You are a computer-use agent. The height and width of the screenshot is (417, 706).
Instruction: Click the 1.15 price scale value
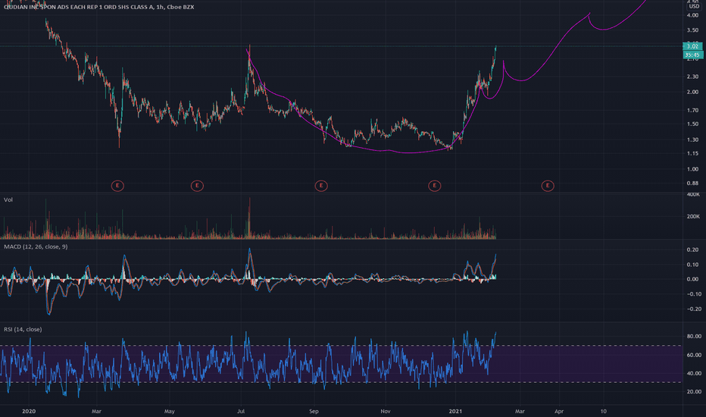(692, 154)
